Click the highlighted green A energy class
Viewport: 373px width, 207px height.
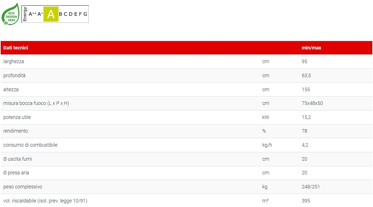point(51,14)
